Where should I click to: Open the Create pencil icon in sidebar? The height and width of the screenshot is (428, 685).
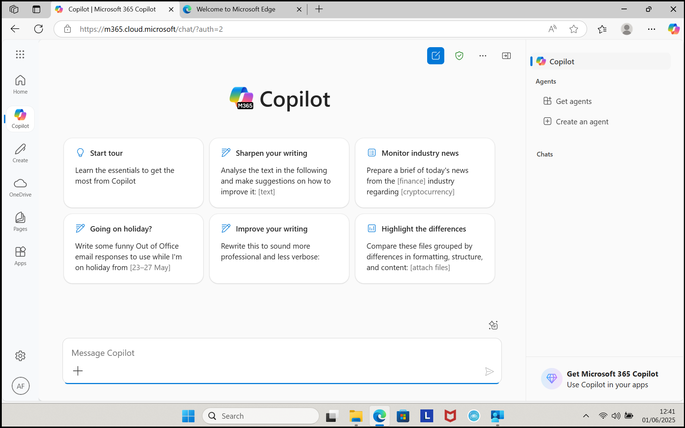[x=20, y=153]
